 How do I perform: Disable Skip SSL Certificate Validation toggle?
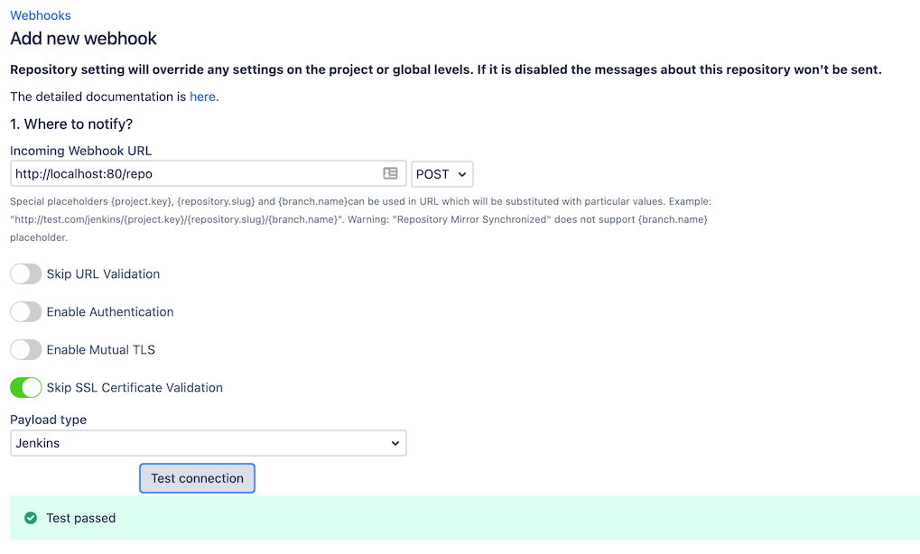coord(26,388)
